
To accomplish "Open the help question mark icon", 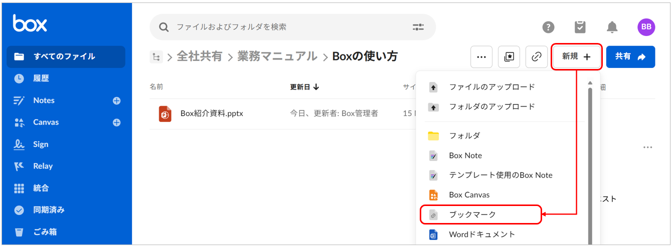I will point(548,27).
